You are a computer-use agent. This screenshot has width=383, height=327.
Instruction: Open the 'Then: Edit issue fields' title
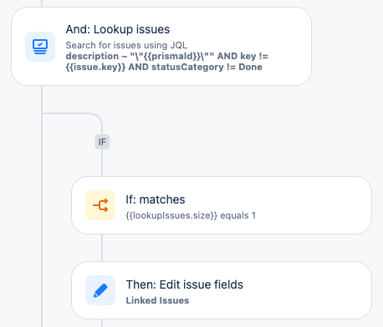tap(185, 284)
